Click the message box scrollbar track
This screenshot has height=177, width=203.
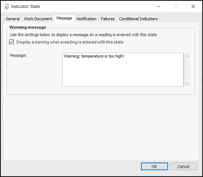tap(187, 70)
